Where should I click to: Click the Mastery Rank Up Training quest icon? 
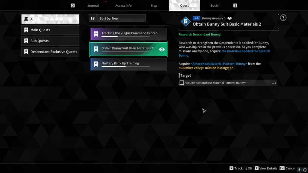(96, 64)
